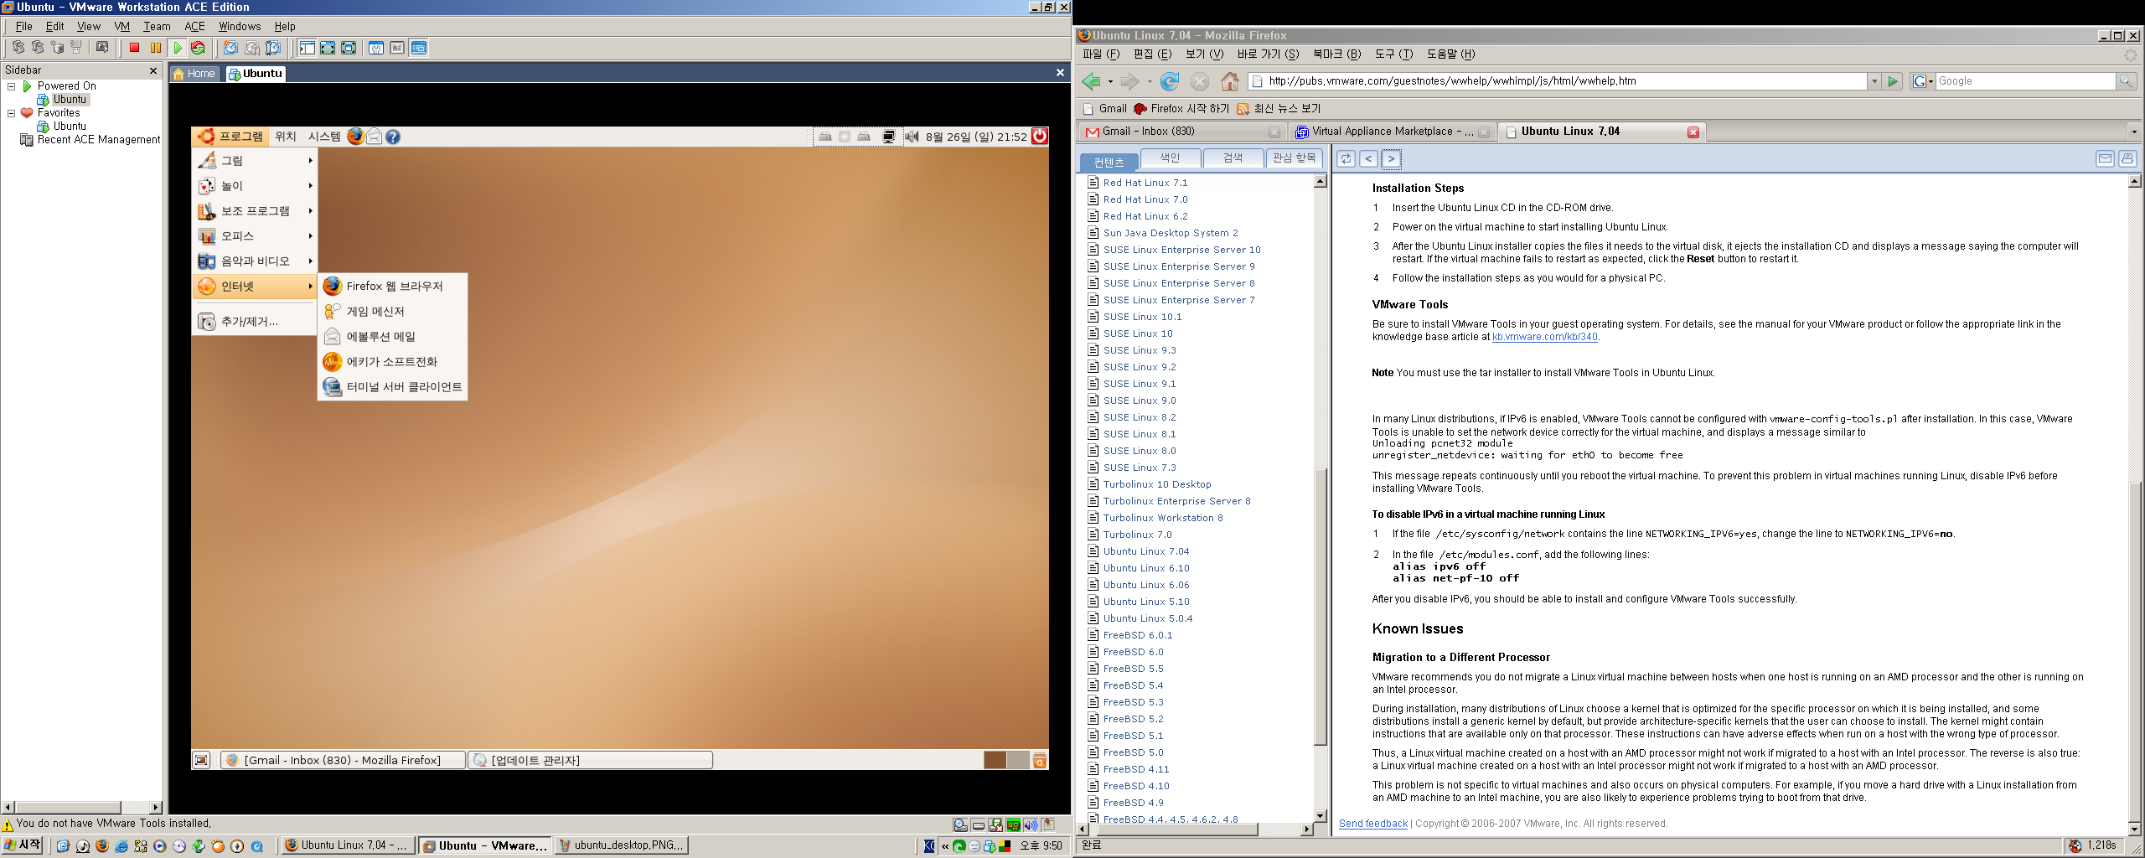This screenshot has height=858, width=2145.
Task: Go to previous help topic arrow
Action: (1369, 158)
